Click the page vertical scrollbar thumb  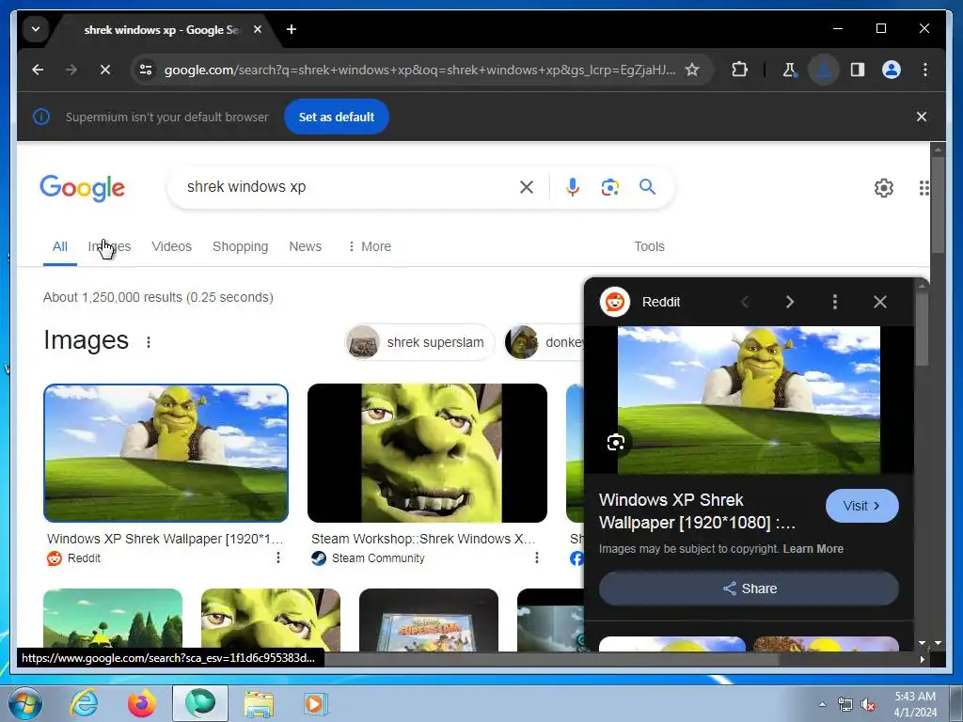point(938,204)
